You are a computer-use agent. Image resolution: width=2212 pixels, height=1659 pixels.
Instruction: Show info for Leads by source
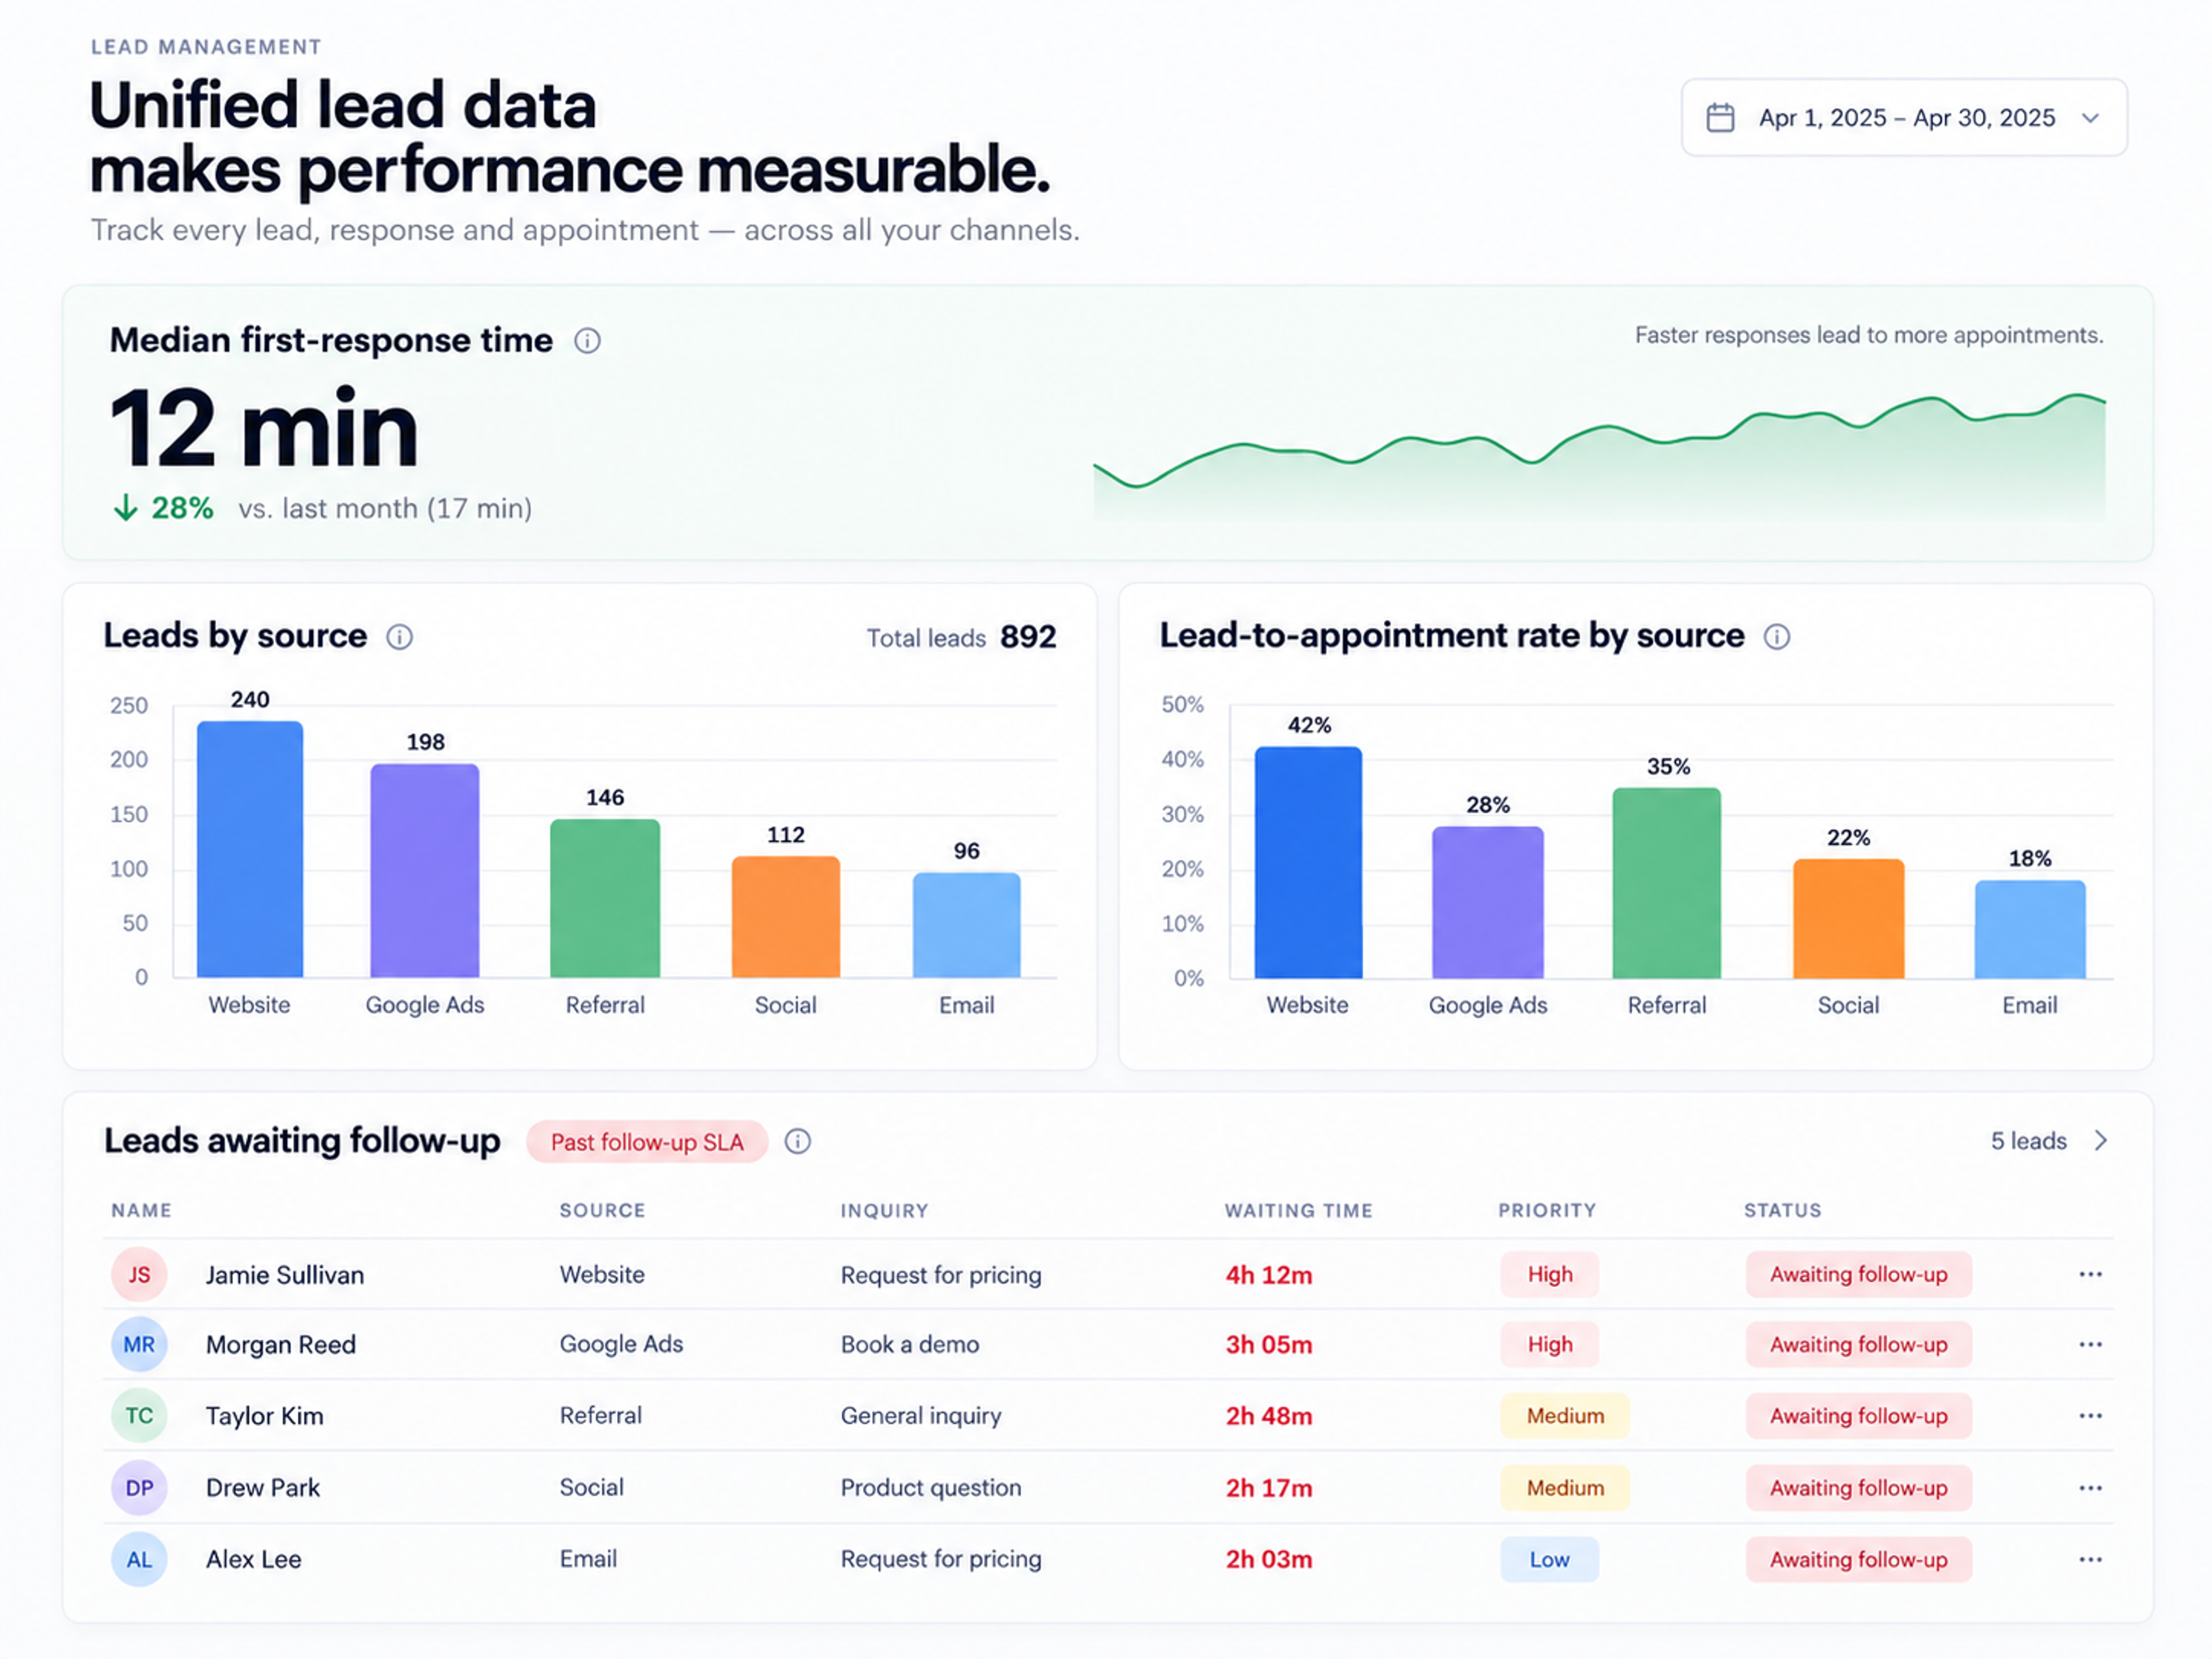click(399, 637)
